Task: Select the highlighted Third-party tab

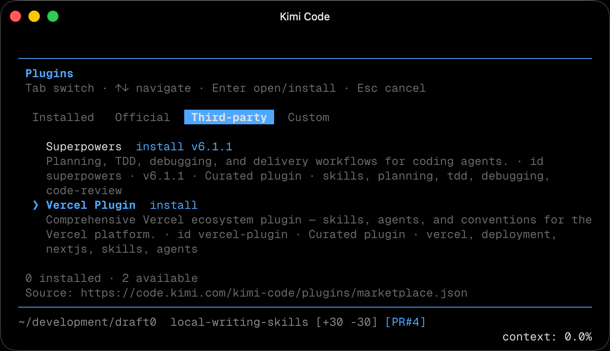Action: (x=229, y=117)
